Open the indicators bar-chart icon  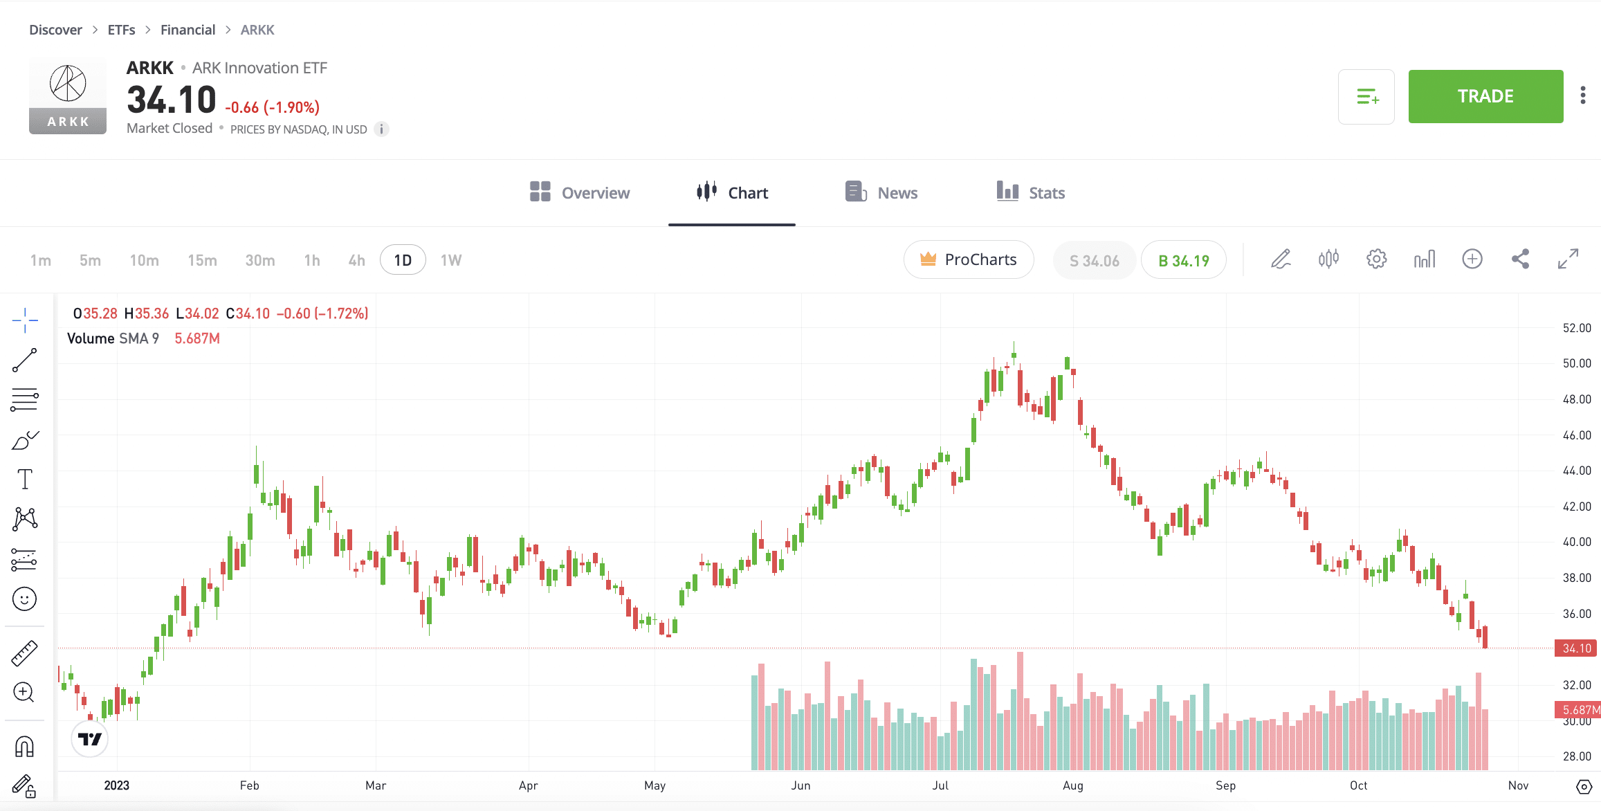tap(1425, 259)
